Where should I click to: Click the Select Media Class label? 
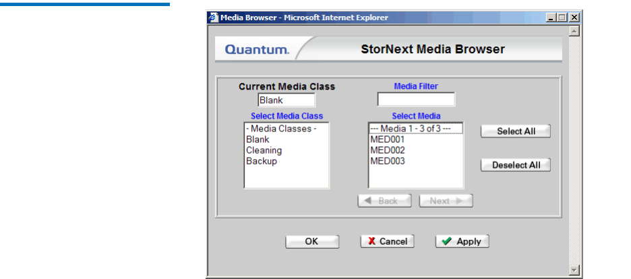tap(287, 116)
